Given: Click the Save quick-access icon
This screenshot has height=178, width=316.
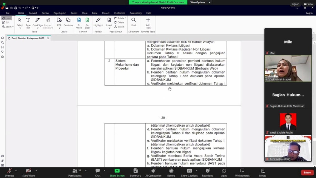Looking at the screenshot, I should (11, 8).
